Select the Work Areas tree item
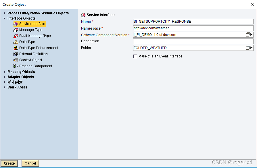This screenshot has width=257, height=168. pyautogui.click(x=17, y=87)
